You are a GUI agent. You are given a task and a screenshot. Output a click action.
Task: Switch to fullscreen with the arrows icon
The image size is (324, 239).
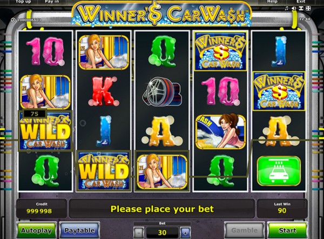tap(308, 8)
